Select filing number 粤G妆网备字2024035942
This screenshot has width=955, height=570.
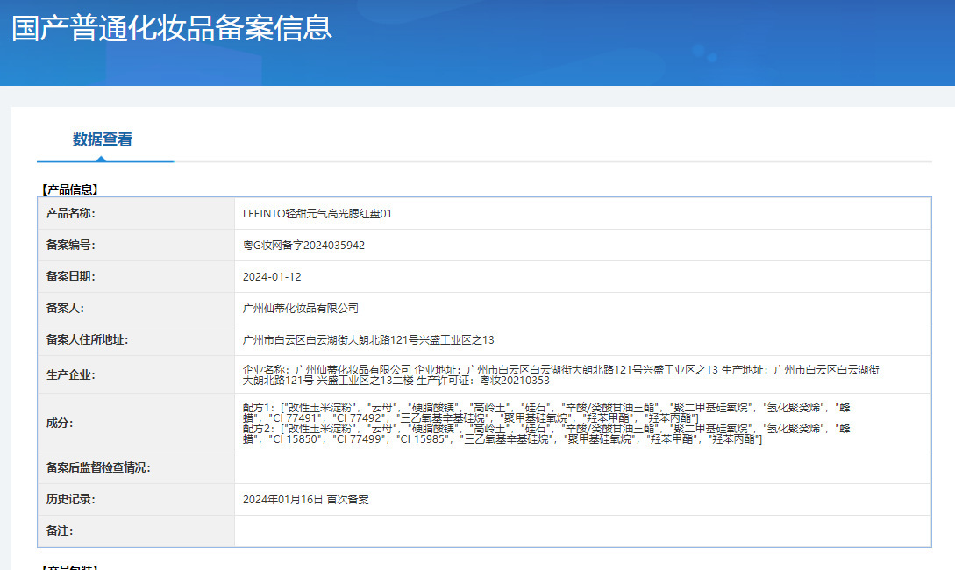pos(303,246)
